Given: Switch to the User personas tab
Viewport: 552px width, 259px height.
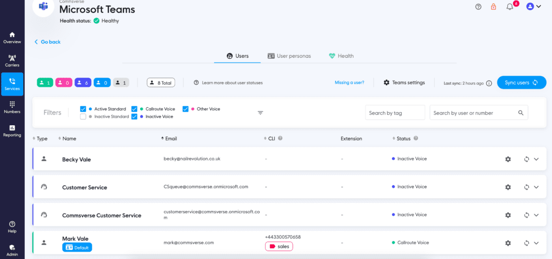Looking at the screenshot, I should point(289,56).
